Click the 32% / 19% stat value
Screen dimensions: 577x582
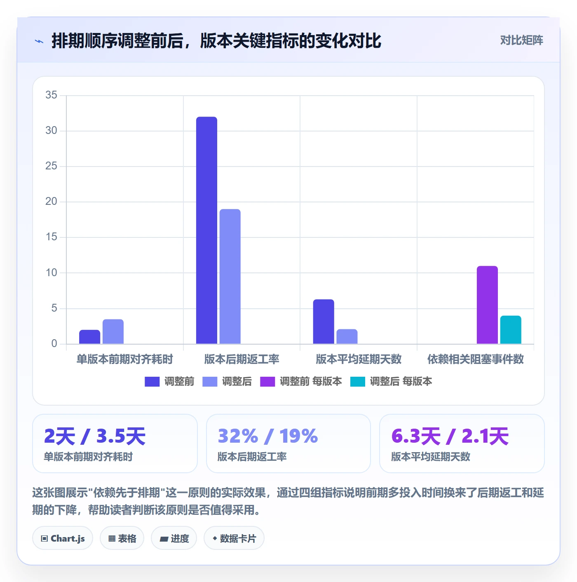point(268,436)
